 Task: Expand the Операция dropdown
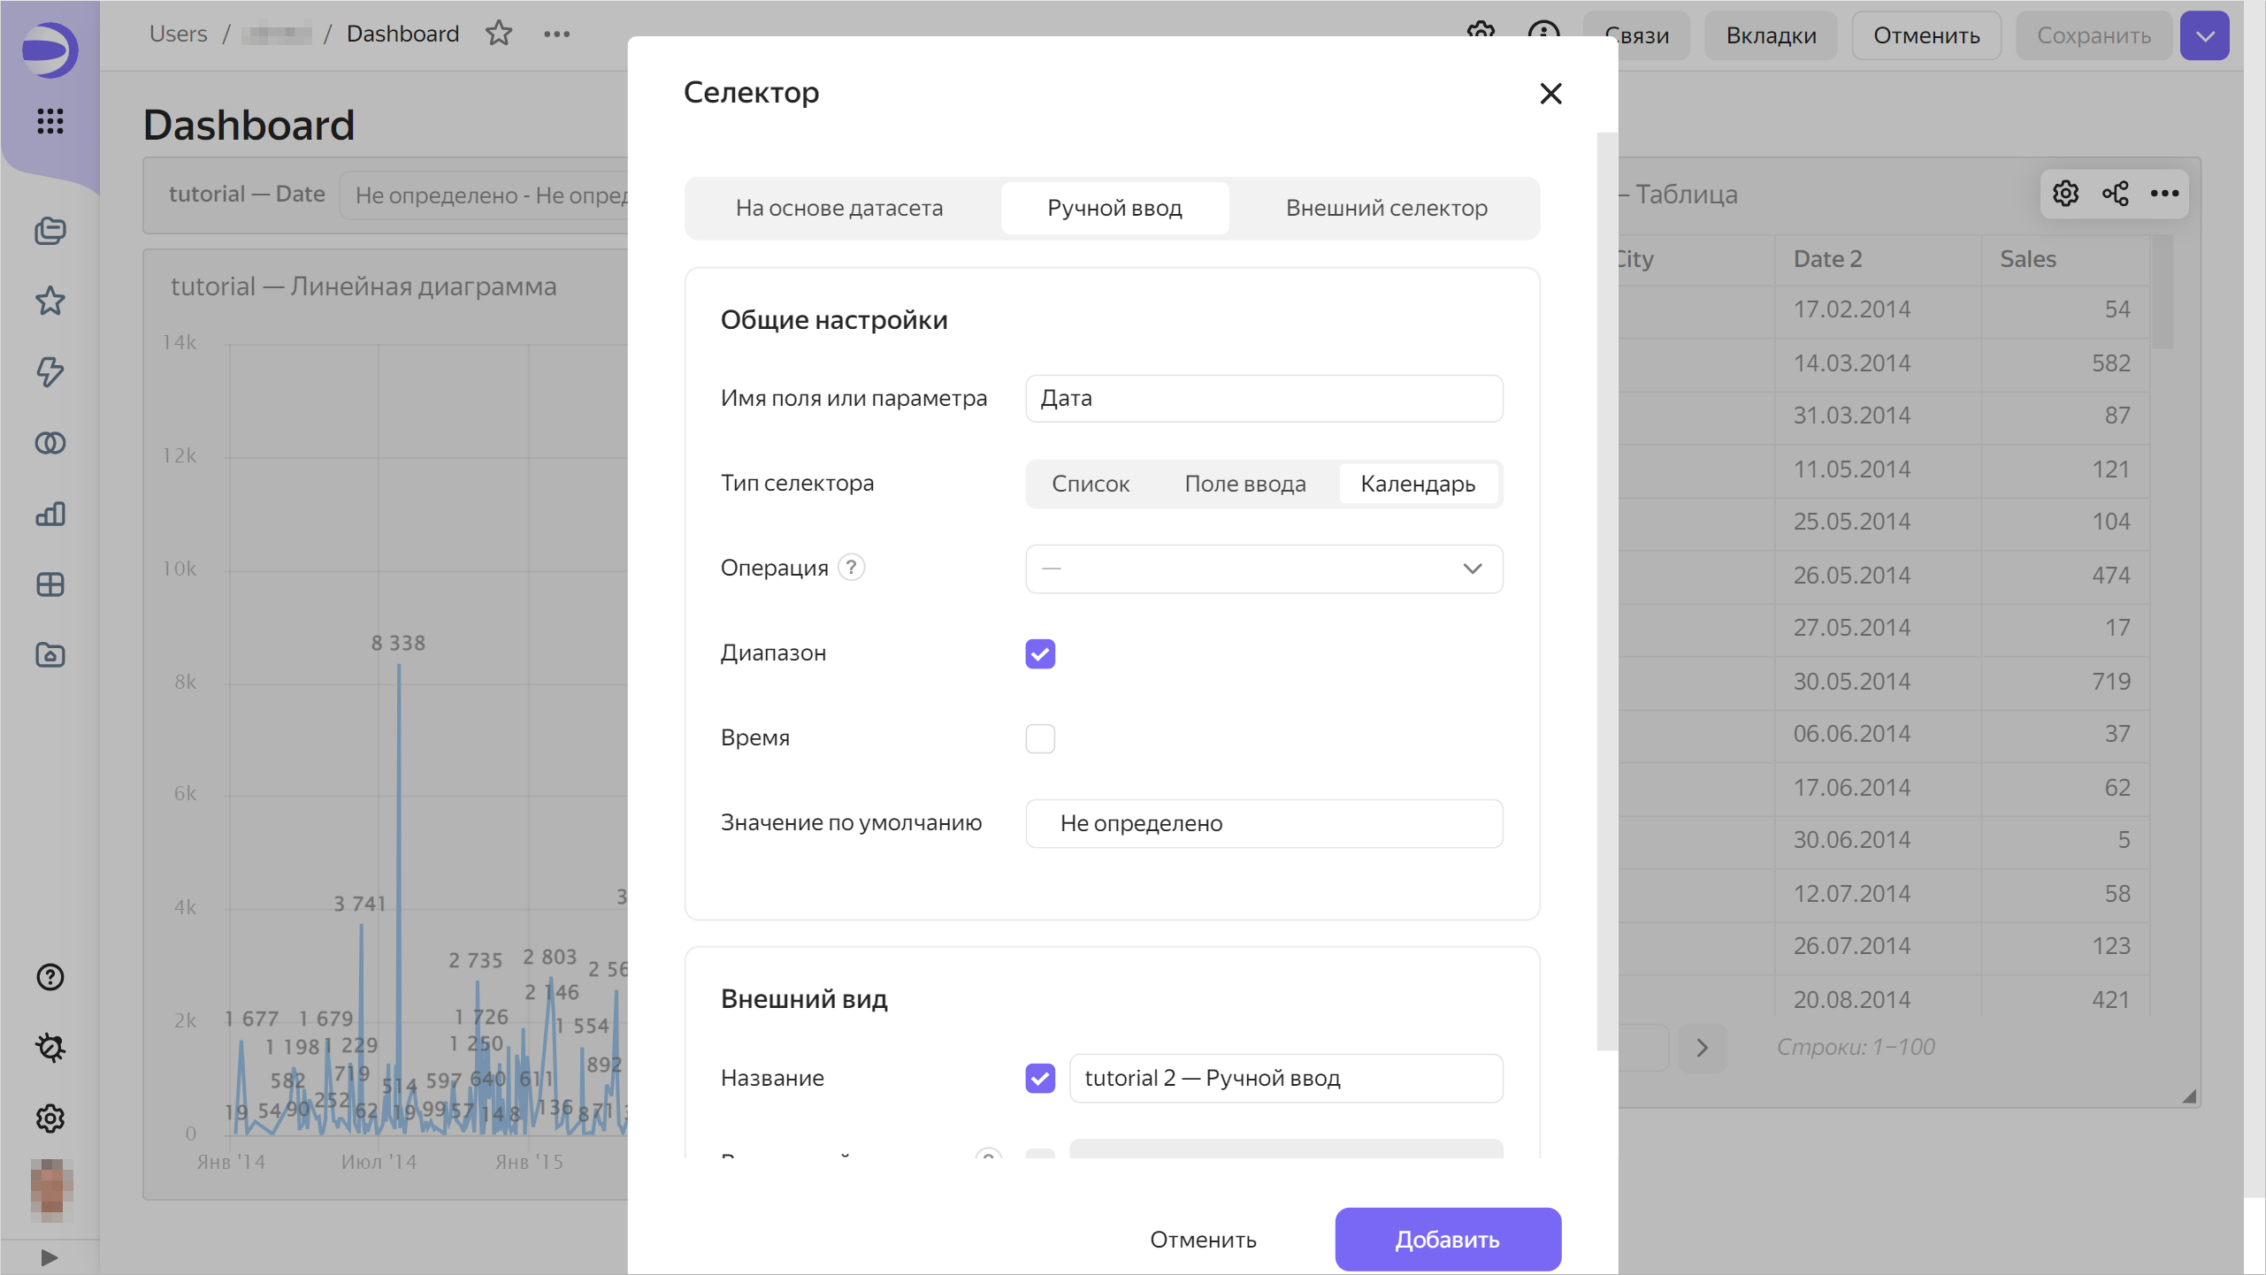1264,569
